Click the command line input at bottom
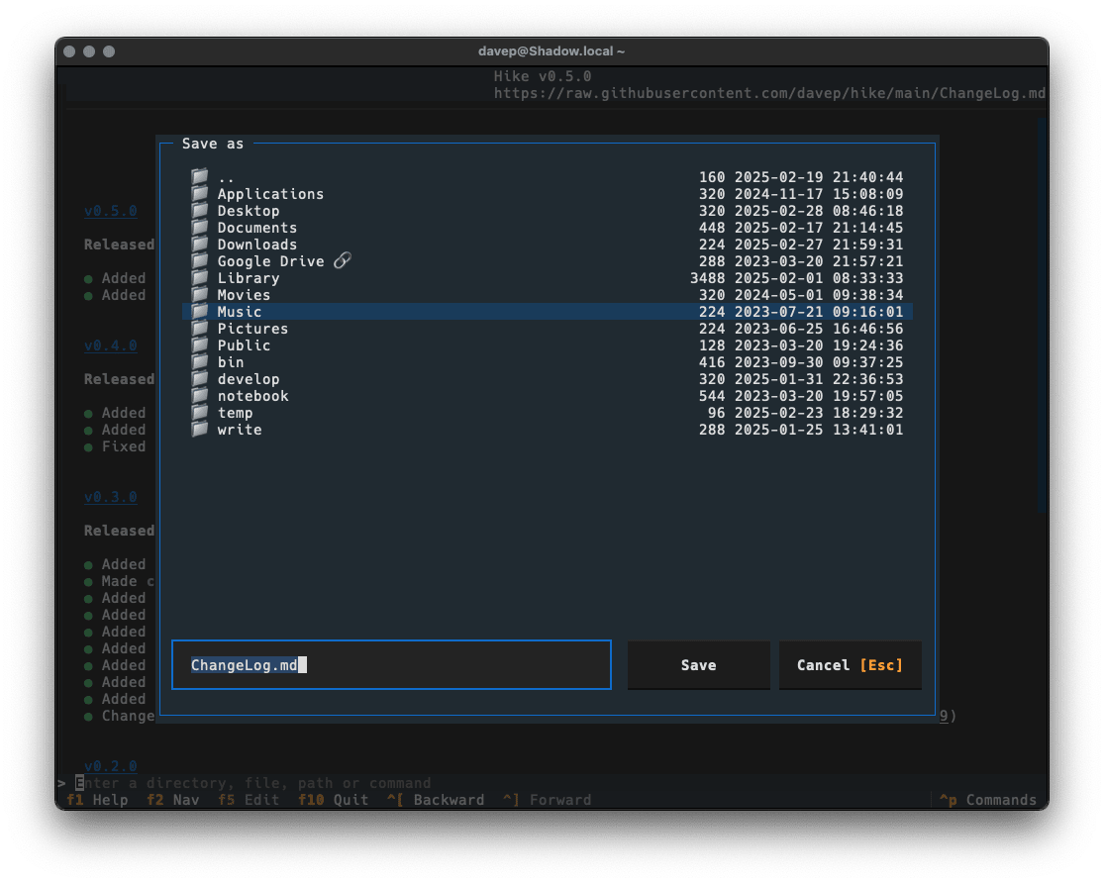1104x883 pixels. 552,783
